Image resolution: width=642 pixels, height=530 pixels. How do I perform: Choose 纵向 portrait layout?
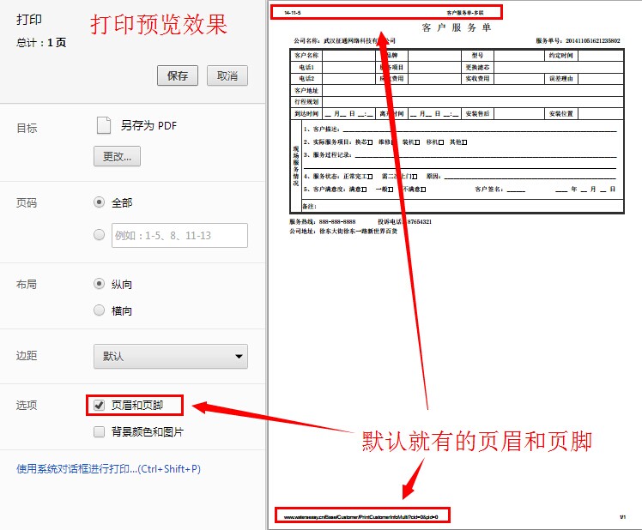click(x=100, y=284)
